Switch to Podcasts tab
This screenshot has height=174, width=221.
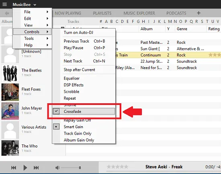coord(176,13)
